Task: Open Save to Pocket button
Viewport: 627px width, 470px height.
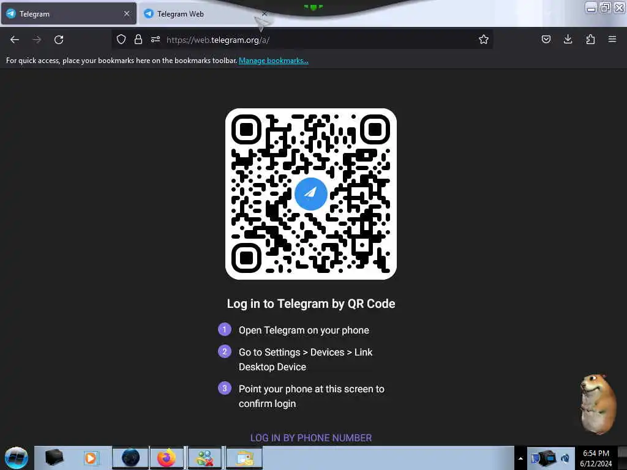Action: (546, 39)
